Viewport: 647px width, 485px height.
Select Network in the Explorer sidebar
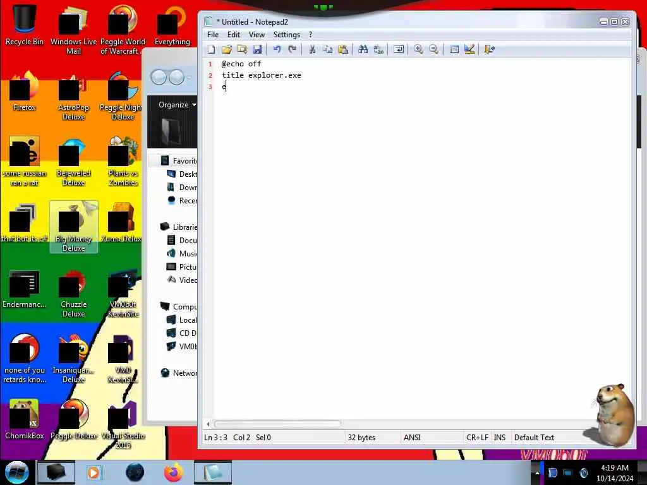[179, 373]
